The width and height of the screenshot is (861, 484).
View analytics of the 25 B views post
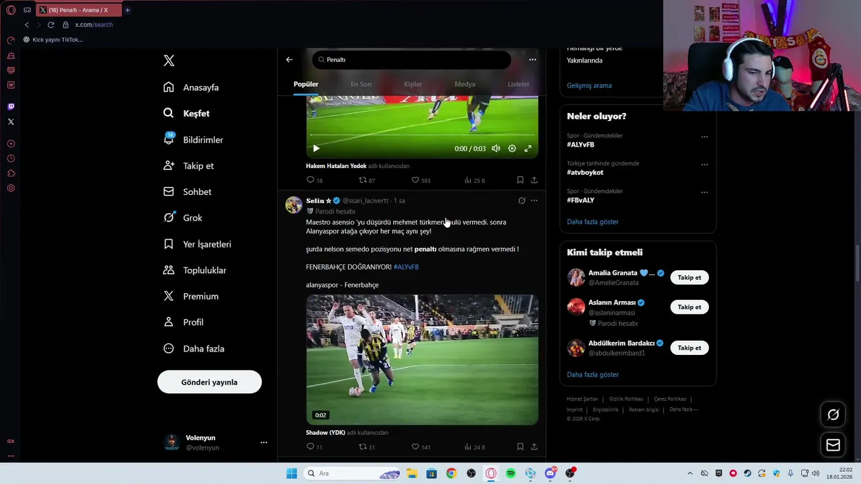coord(475,180)
